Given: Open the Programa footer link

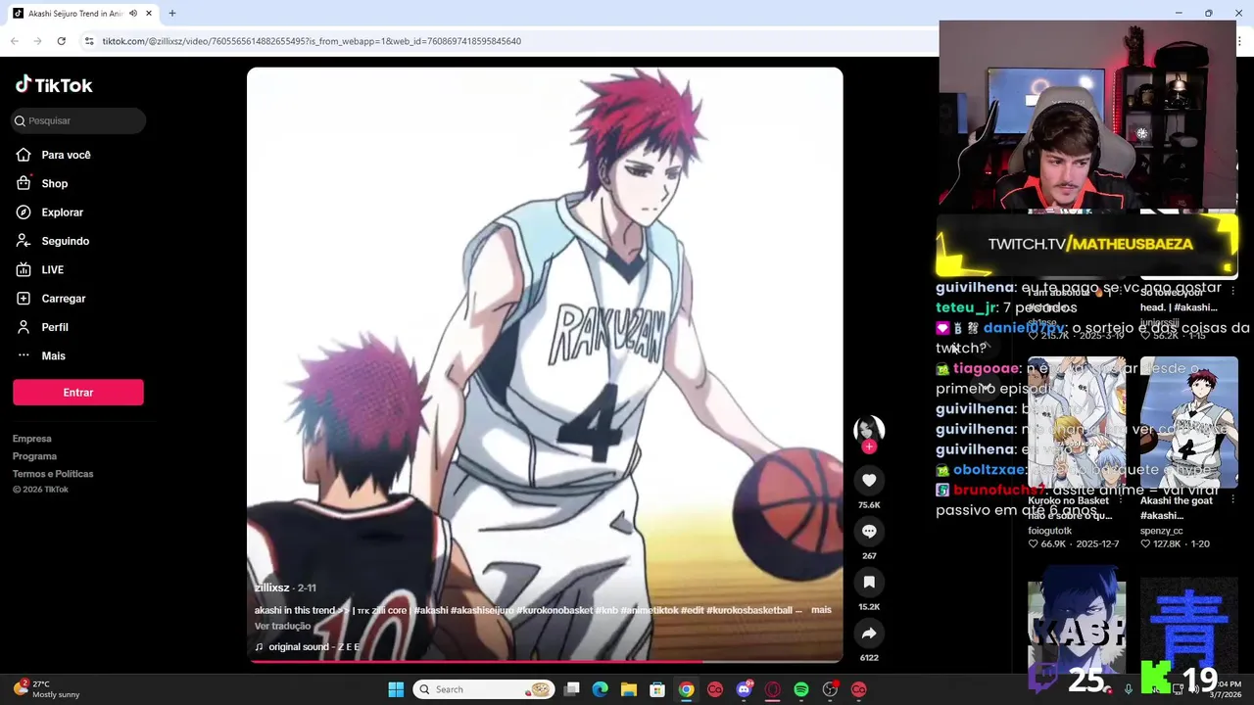Looking at the screenshot, I should (35, 456).
